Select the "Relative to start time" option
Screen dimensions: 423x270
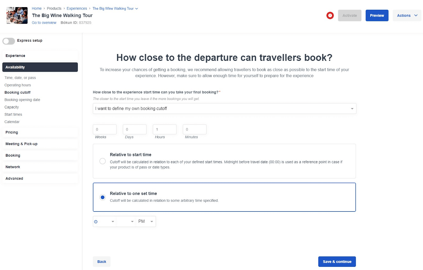(103, 161)
